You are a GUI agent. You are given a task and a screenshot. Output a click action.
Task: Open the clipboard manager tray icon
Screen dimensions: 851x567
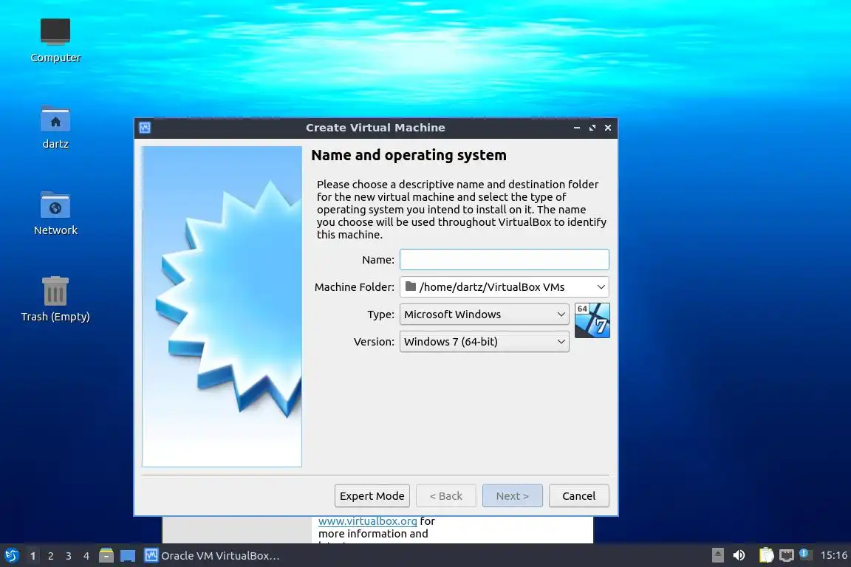tap(766, 555)
